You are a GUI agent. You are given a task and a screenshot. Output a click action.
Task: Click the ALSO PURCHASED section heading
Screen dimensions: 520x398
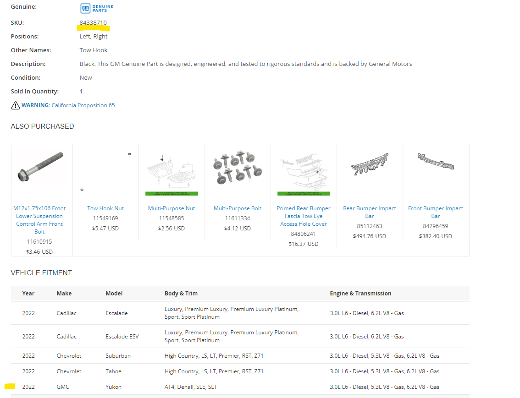pyautogui.click(x=43, y=126)
